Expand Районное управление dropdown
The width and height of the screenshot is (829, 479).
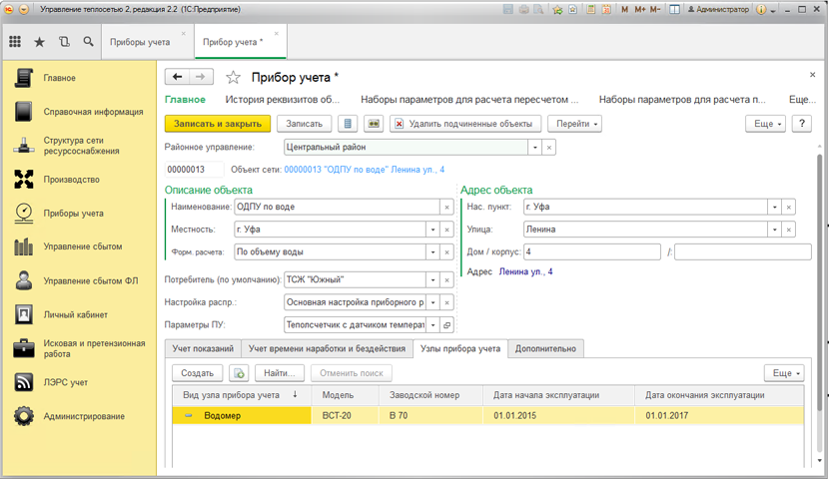[534, 147]
